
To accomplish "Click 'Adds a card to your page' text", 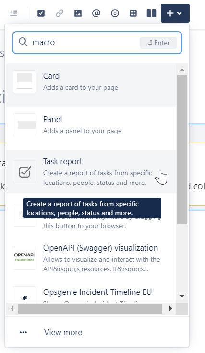I will point(81,87).
